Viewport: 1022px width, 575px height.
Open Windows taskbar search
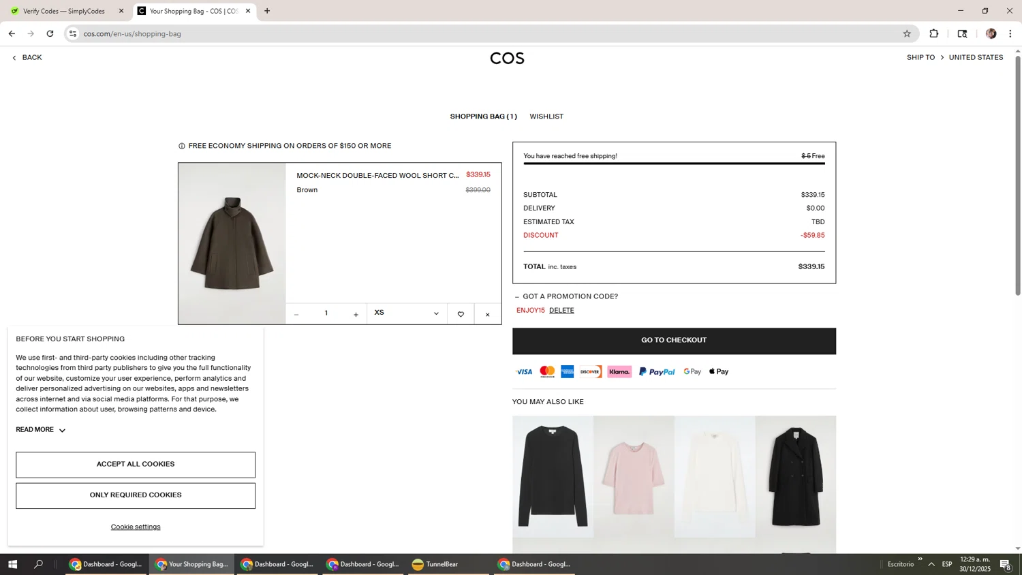coord(39,564)
